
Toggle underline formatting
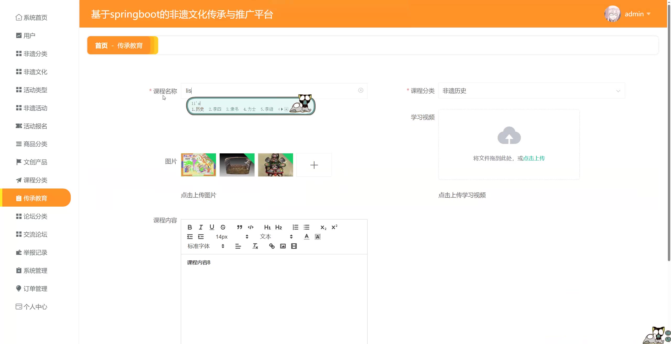pos(212,227)
